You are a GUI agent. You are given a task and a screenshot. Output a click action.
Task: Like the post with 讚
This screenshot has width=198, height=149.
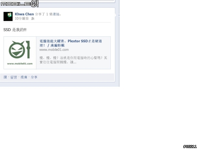(5, 77)
